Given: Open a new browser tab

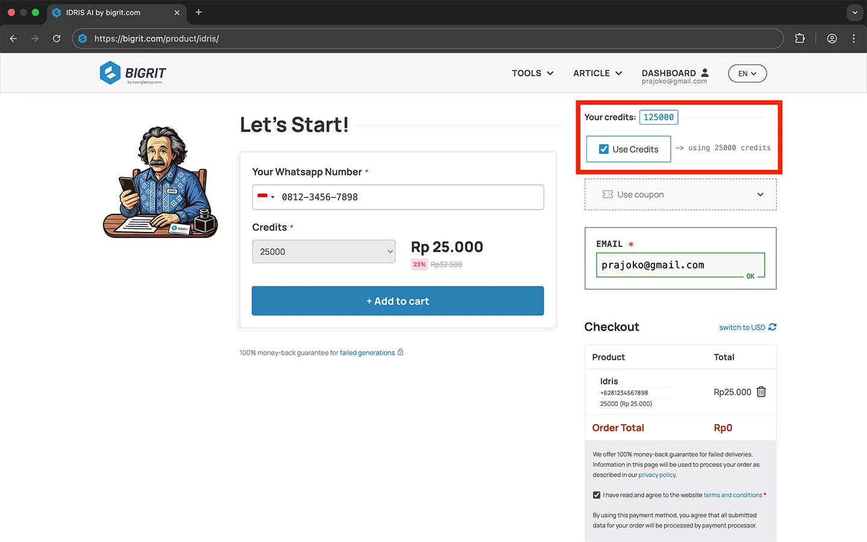Looking at the screenshot, I should pyautogui.click(x=199, y=12).
